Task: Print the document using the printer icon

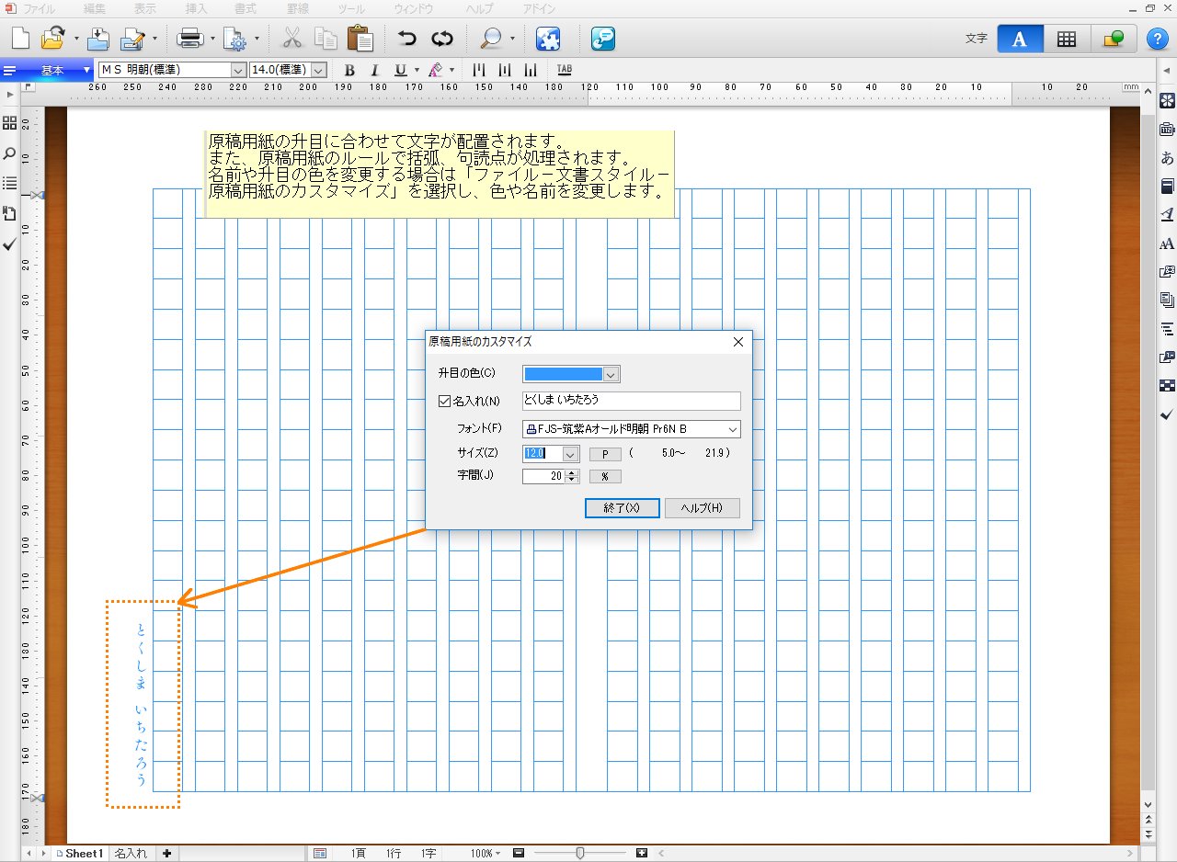Action: [189, 39]
